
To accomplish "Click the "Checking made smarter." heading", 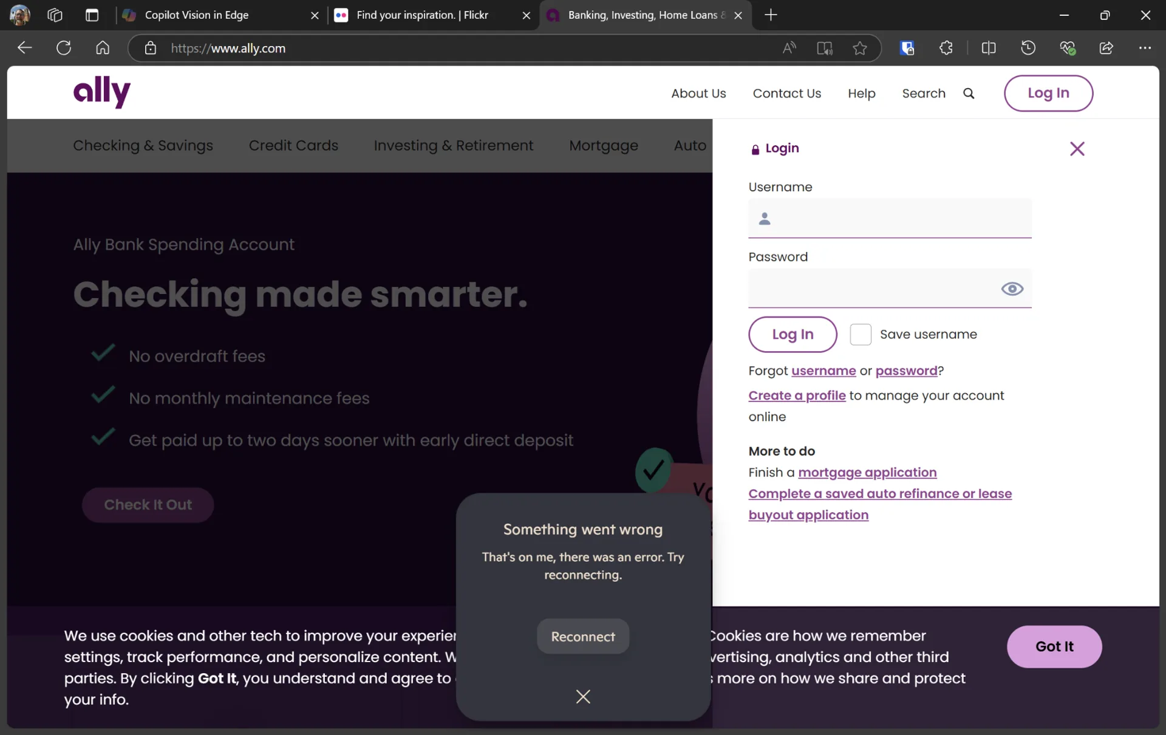I will click(x=301, y=295).
